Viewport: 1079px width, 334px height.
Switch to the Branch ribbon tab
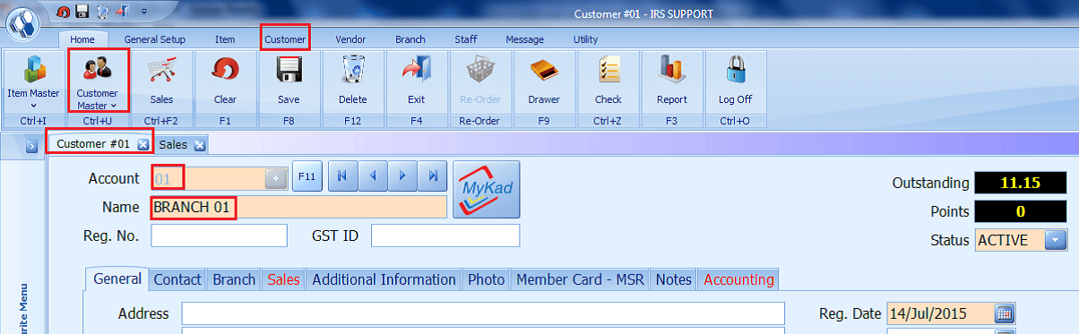pyautogui.click(x=410, y=39)
